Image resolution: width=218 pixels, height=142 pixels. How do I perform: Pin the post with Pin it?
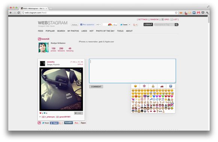pyautogui.click(x=76, y=123)
